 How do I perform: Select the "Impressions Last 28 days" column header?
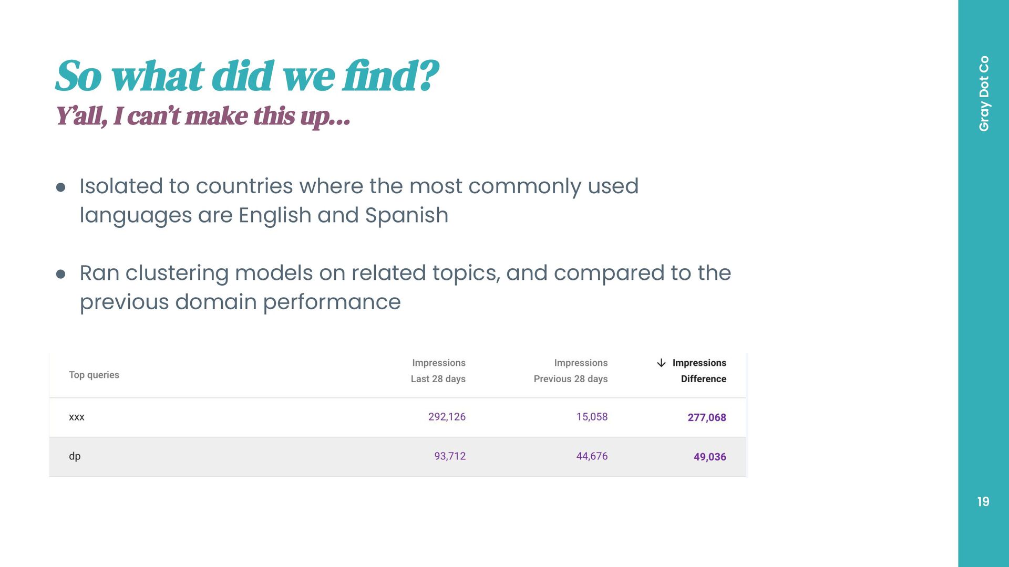click(x=438, y=371)
